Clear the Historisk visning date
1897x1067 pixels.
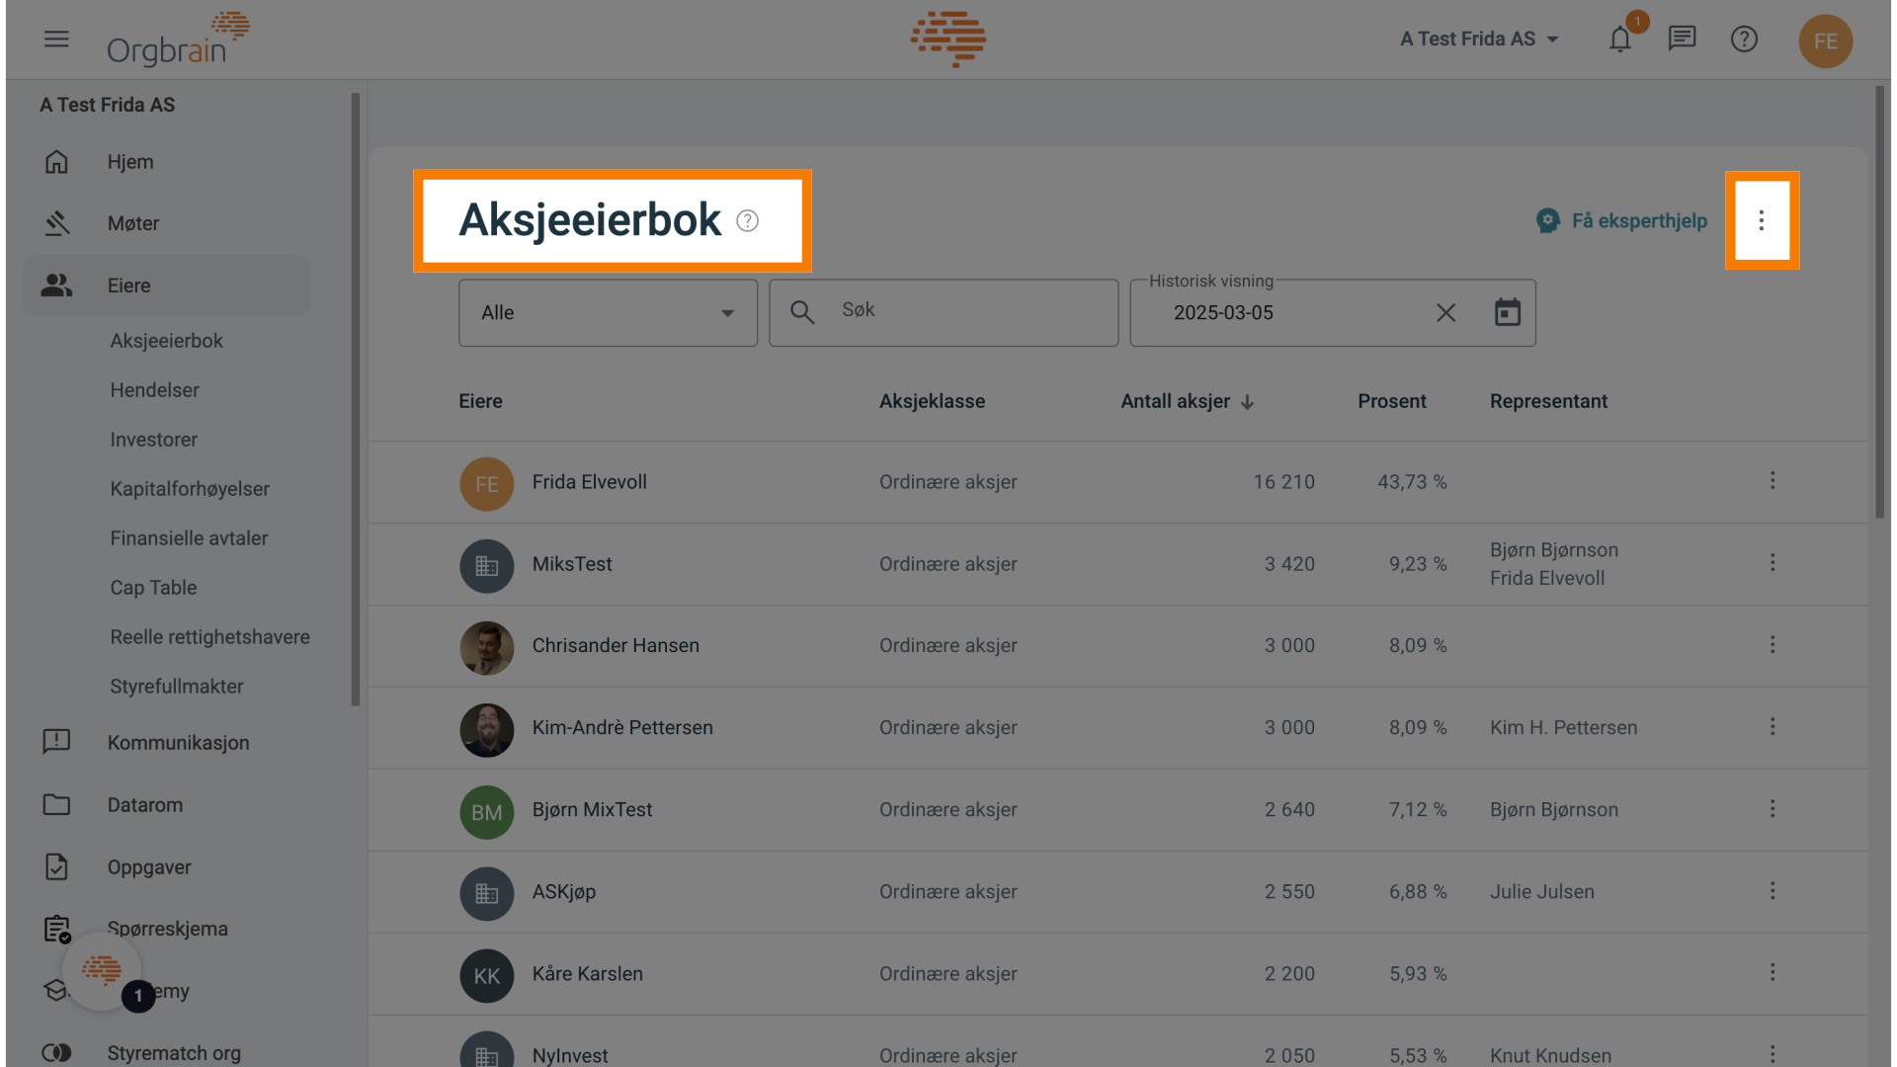click(x=1445, y=313)
